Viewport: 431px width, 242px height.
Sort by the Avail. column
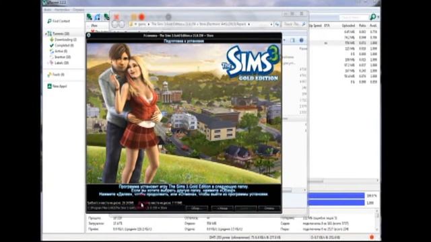point(373,26)
